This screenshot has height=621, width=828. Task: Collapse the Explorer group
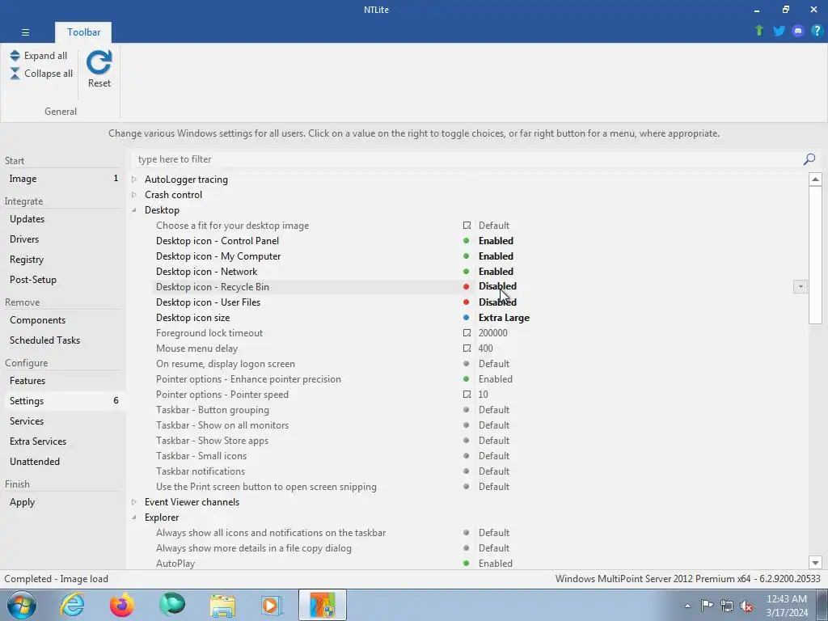pyautogui.click(x=134, y=517)
